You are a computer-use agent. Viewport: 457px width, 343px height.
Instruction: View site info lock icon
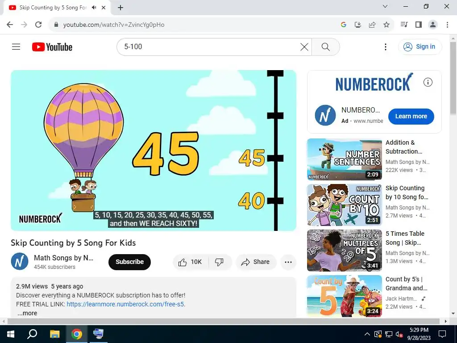(x=57, y=25)
